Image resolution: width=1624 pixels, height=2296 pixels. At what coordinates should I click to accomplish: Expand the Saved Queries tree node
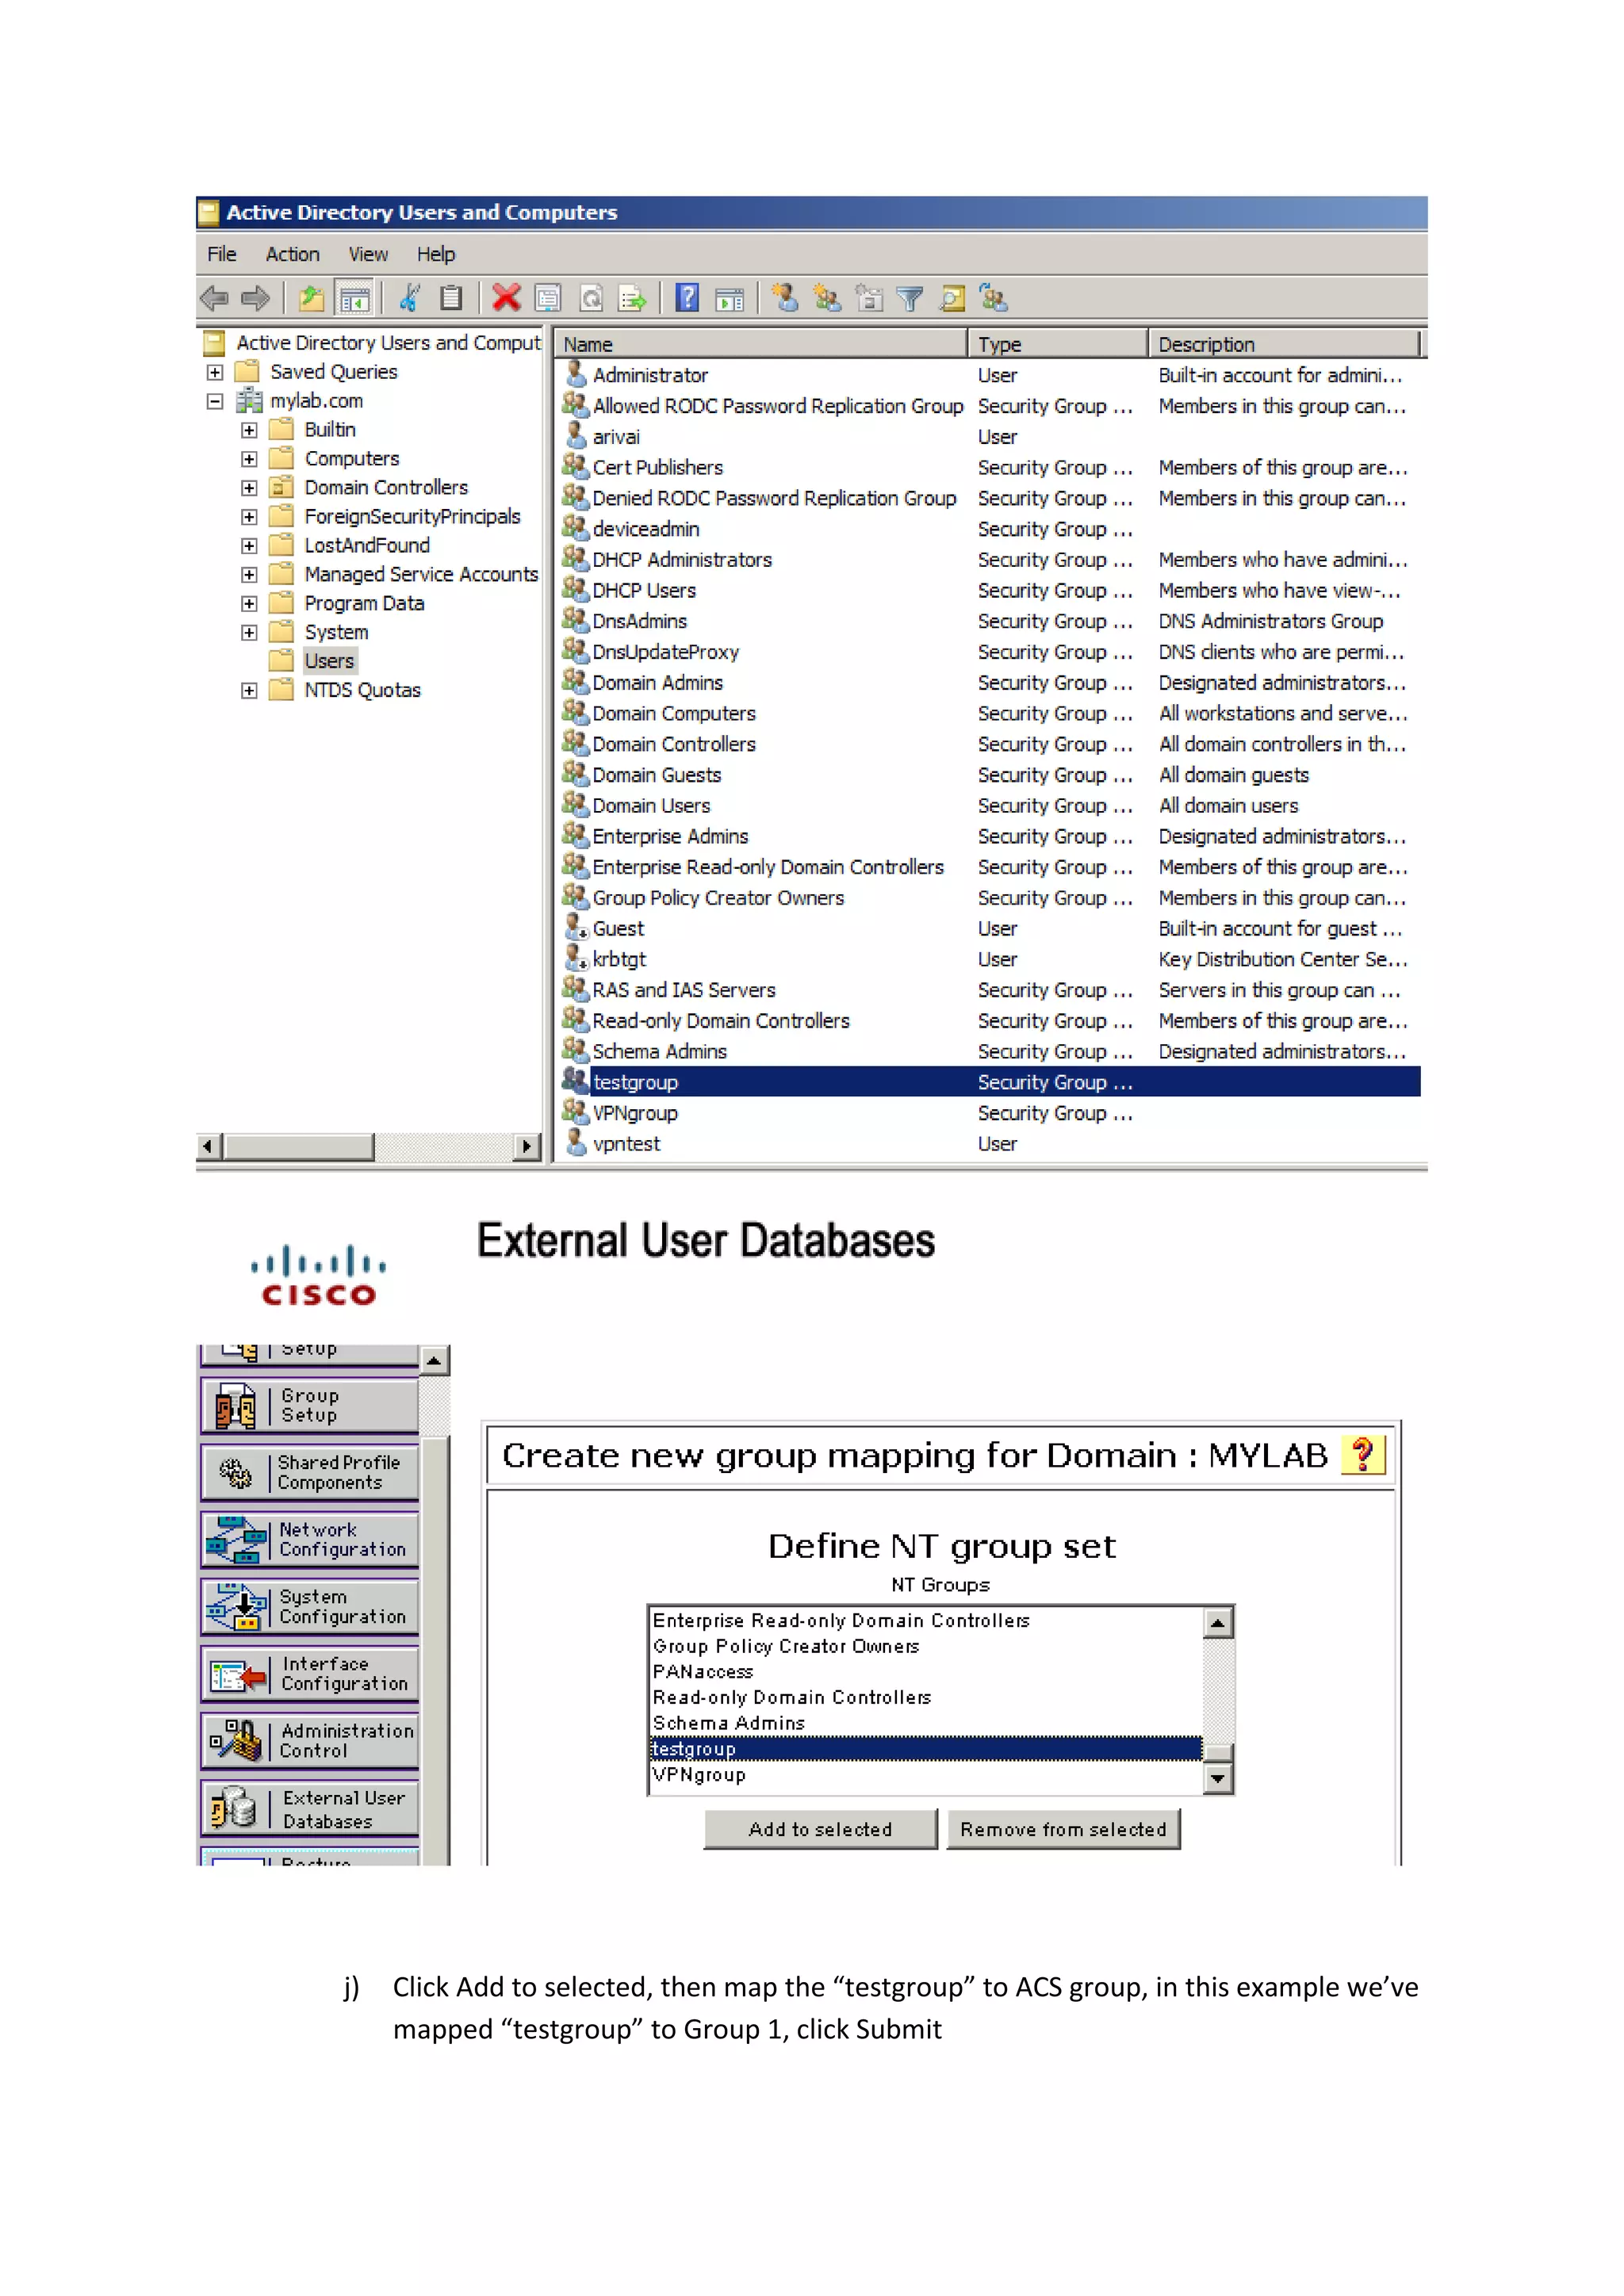pyautogui.click(x=215, y=372)
